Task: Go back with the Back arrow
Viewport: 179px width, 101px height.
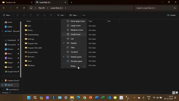Action: (4, 8)
